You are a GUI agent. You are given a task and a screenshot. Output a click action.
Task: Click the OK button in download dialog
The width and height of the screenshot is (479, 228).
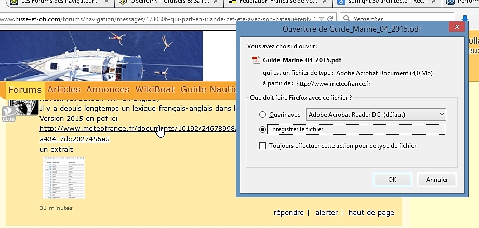(392, 180)
